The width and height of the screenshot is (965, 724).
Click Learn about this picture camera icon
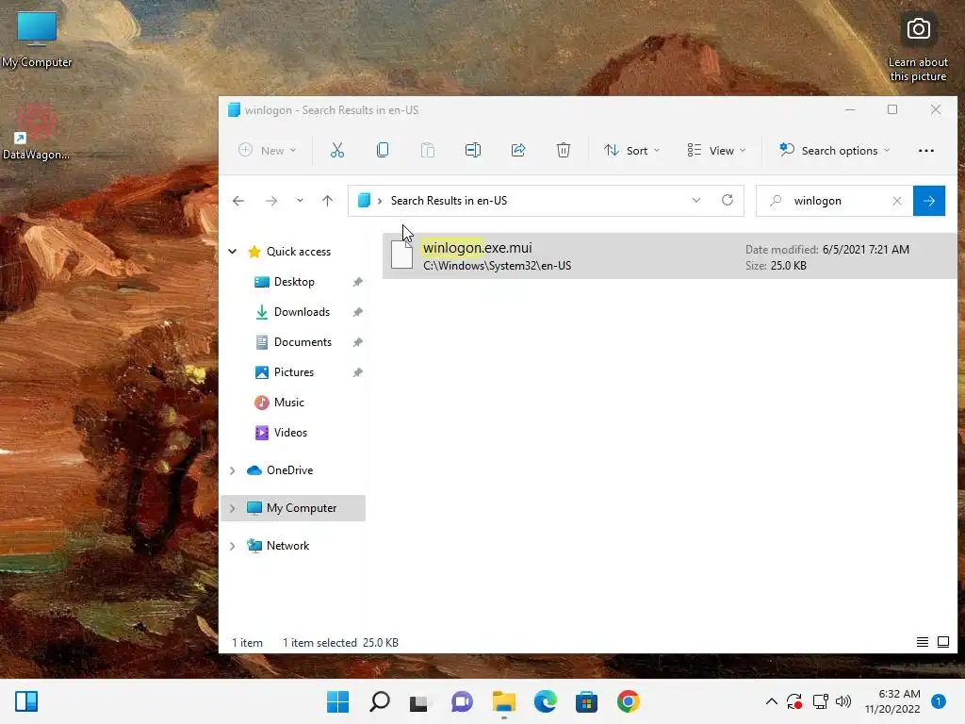coord(918,29)
